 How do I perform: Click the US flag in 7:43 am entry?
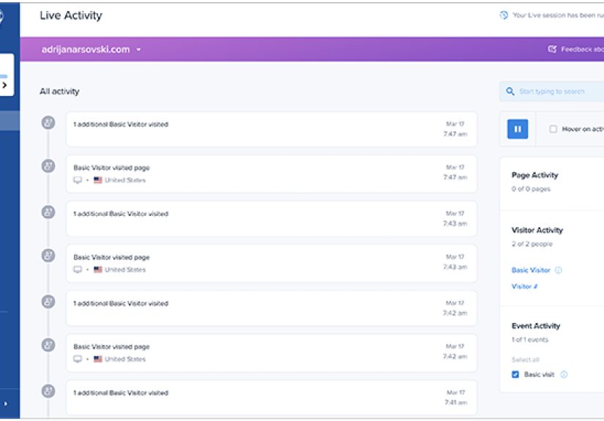click(x=98, y=269)
